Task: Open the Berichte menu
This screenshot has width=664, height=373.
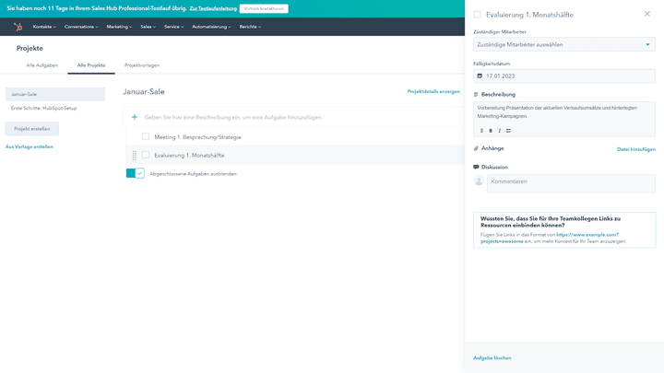Action: tap(250, 27)
